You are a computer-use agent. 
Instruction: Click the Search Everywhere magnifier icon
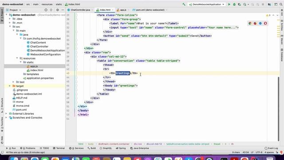pyautogui.click(x=281, y=4)
